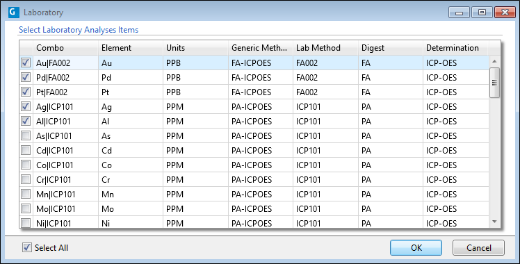The width and height of the screenshot is (520, 264).
Task: Uncheck the Pd|FA002 checkbox
Action: [x=26, y=77]
